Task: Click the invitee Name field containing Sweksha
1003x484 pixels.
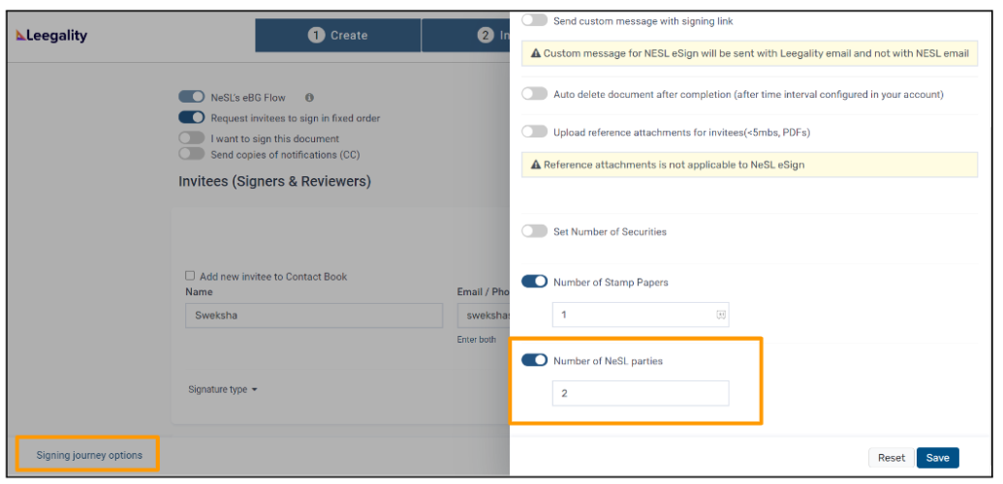Action: [314, 316]
